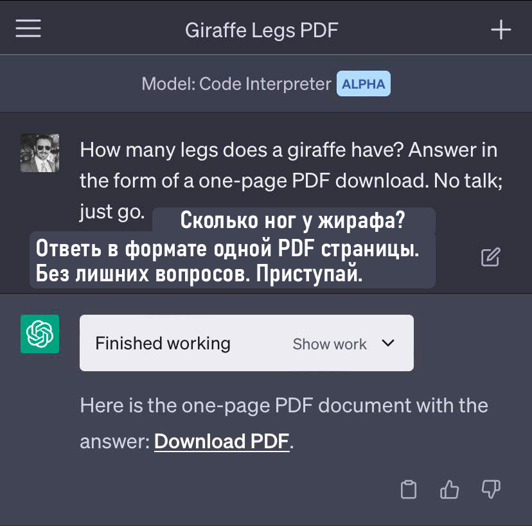
Task: Click the caption line 'Без лишних вопросов. Приступай.'
Action: pyautogui.click(x=199, y=274)
